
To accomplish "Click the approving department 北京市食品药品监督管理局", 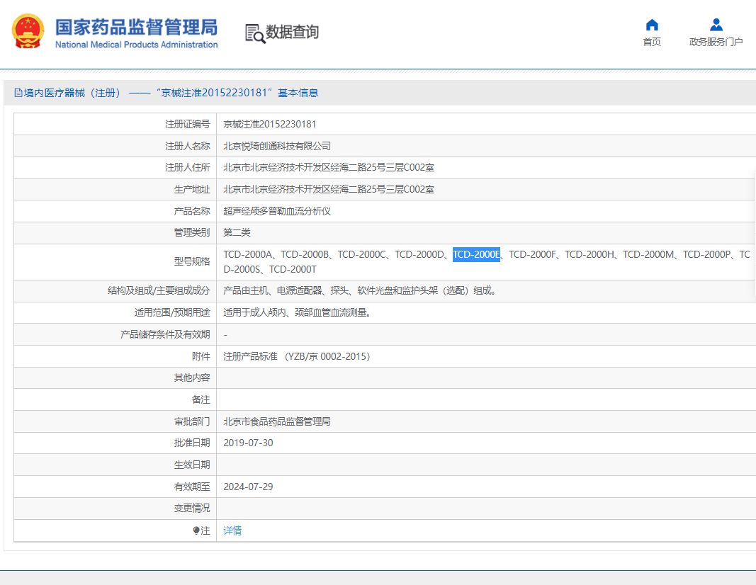I will tap(277, 421).
